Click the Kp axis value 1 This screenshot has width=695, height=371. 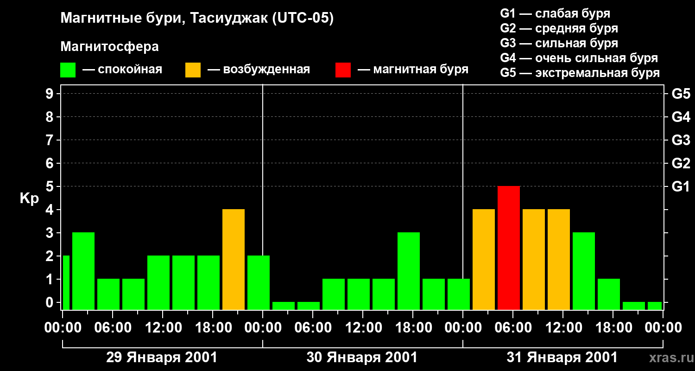click(x=50, y=279)
